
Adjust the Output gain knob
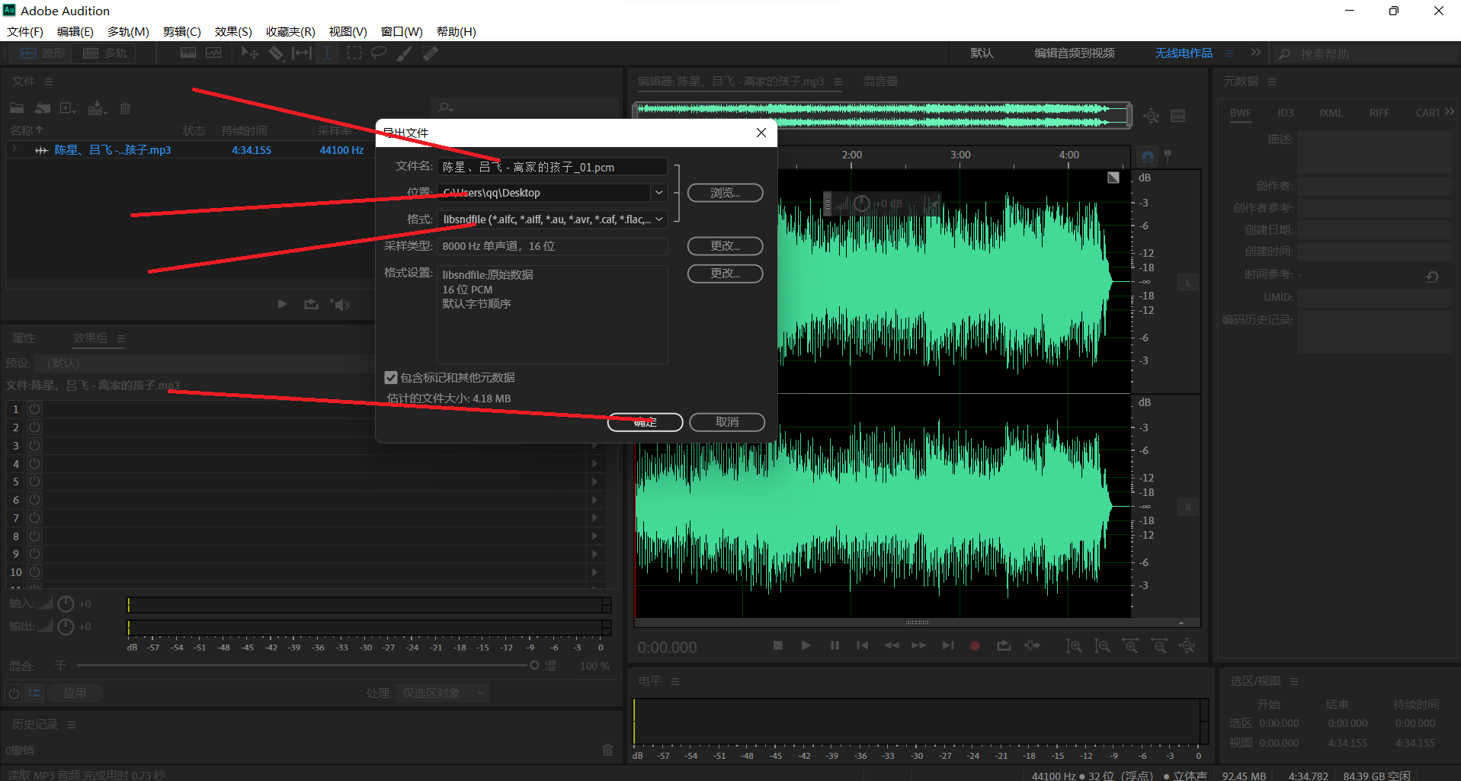point(66,627)
